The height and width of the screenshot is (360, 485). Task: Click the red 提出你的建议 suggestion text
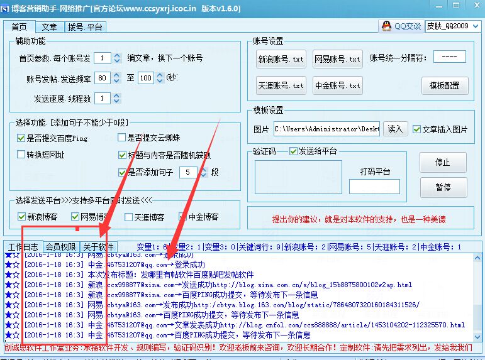coord(359,219)
